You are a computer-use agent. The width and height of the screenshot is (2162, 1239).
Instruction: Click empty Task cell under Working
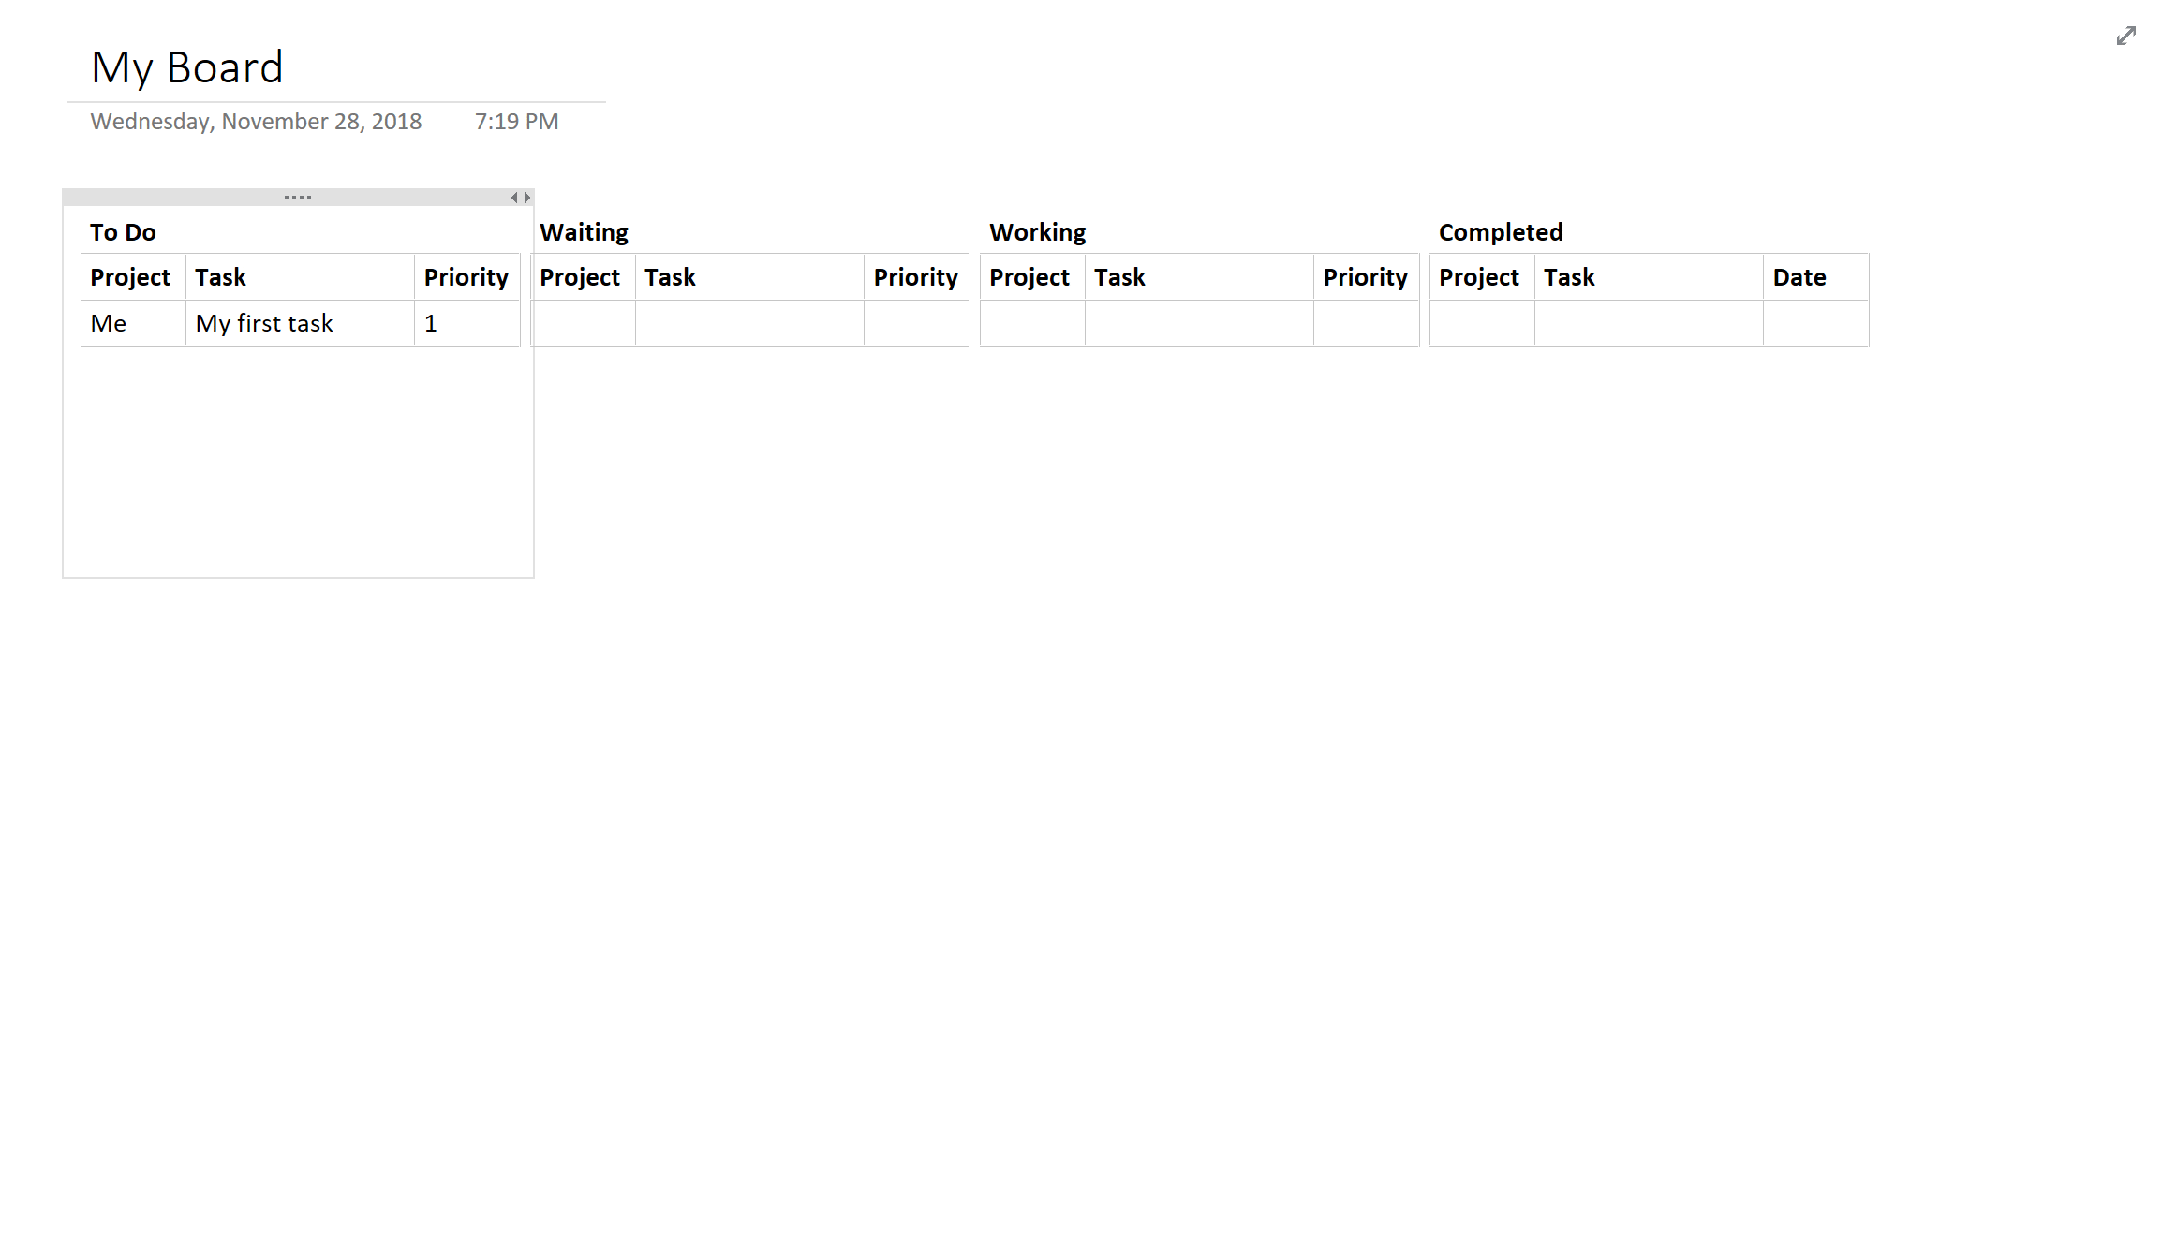point(1199,324)
